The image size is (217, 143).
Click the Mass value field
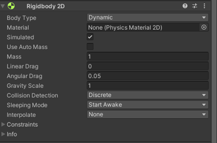click(x=148, y=56)
